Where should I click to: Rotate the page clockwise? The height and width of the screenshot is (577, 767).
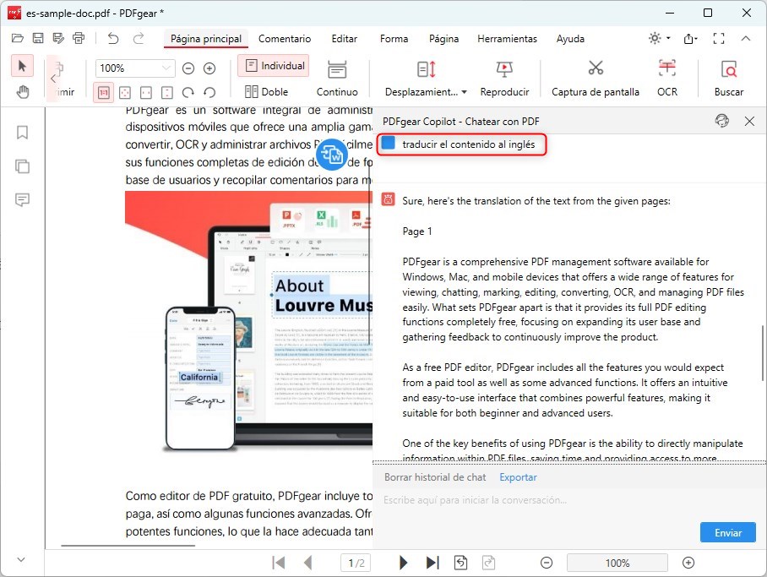188,92
